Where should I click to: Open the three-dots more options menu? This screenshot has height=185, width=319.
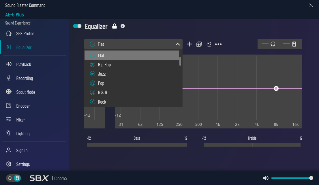point(218,44)
